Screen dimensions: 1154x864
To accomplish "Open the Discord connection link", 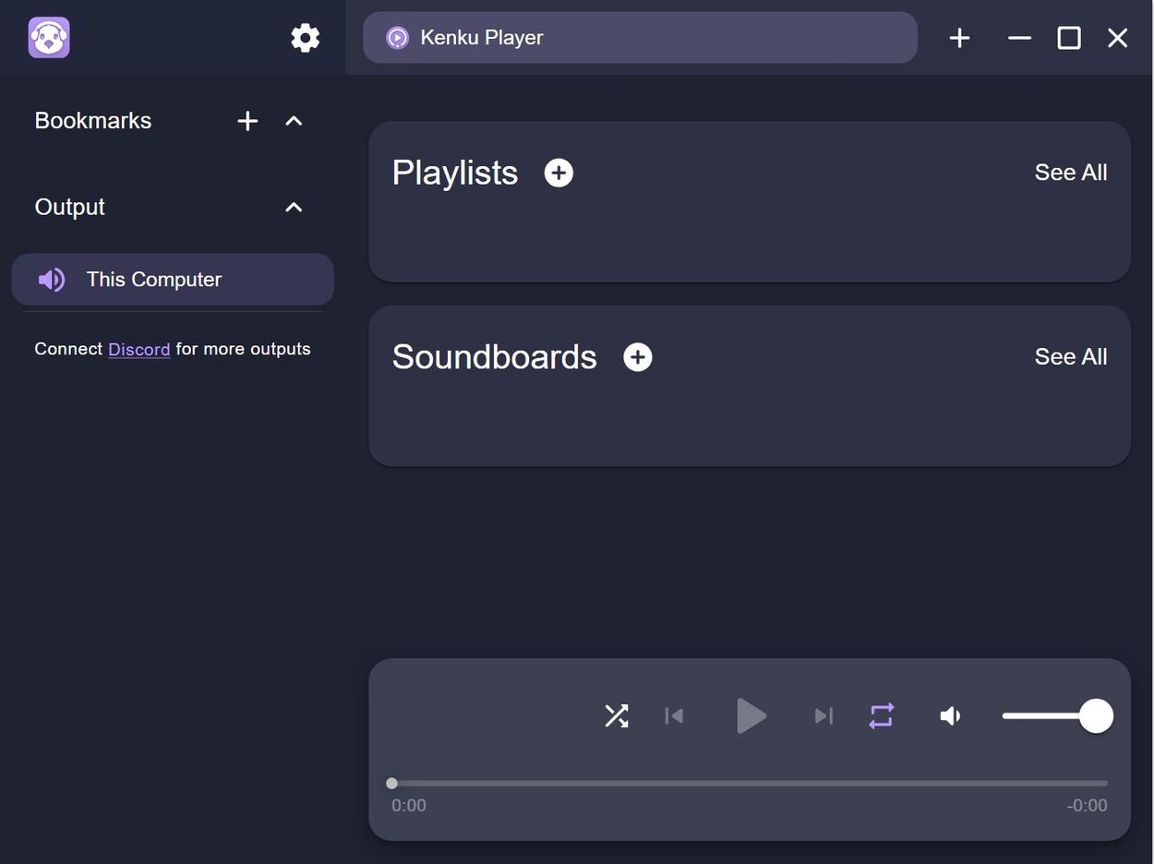I will (138, 349).
